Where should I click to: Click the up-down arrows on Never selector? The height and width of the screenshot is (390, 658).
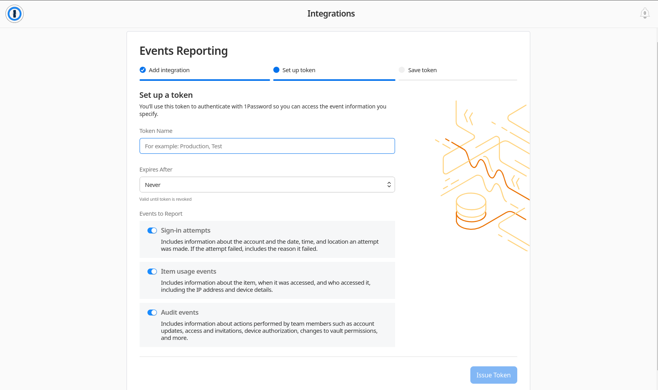click(x=389, y=185)
